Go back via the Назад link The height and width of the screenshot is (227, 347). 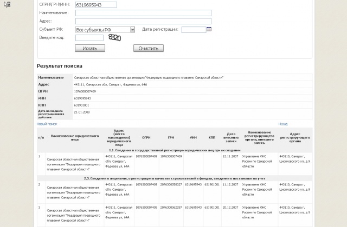[282, 124]
